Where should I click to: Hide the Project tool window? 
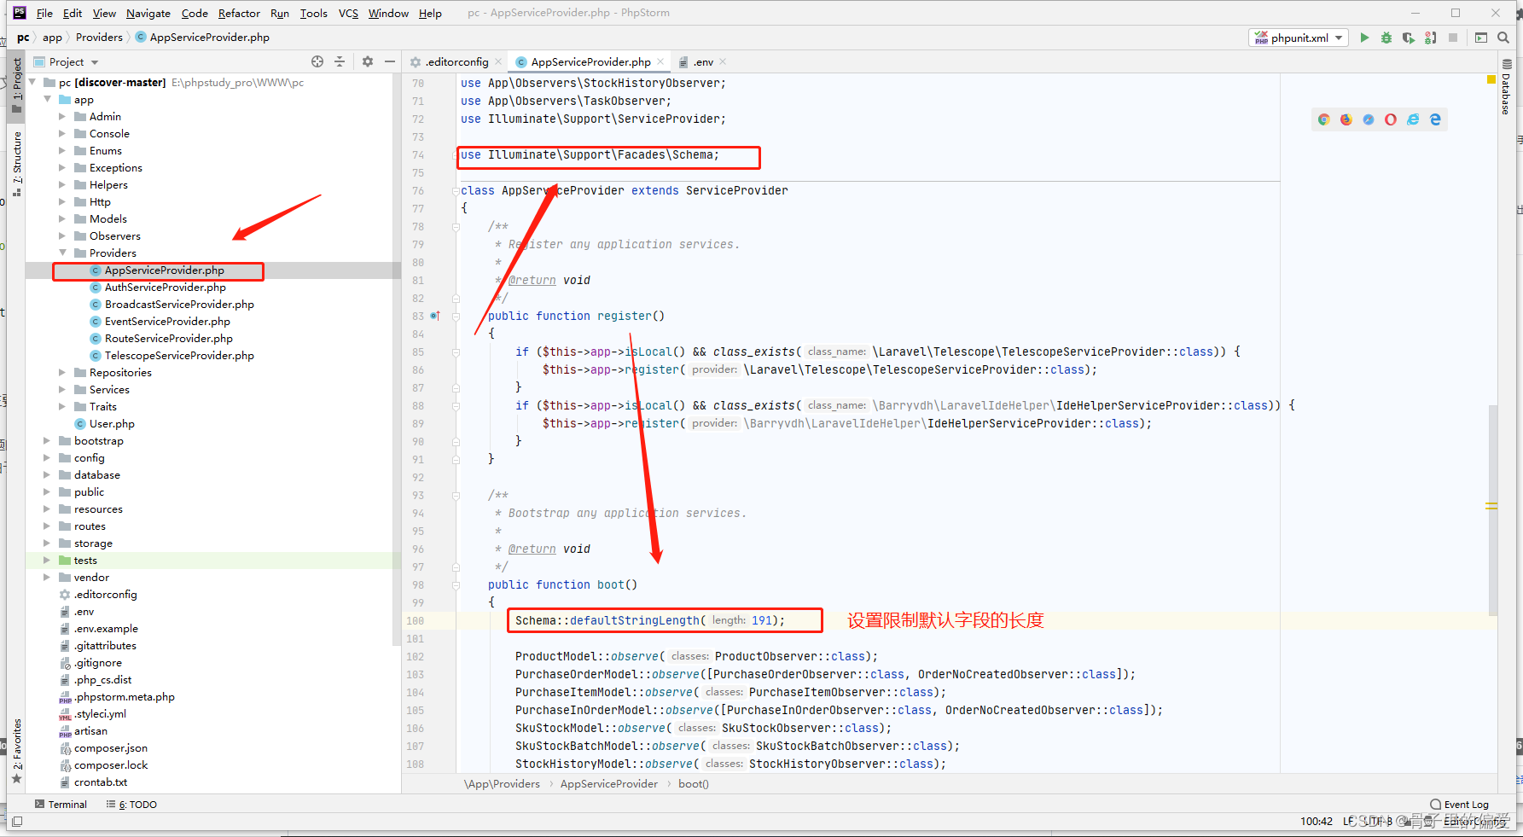390,61
